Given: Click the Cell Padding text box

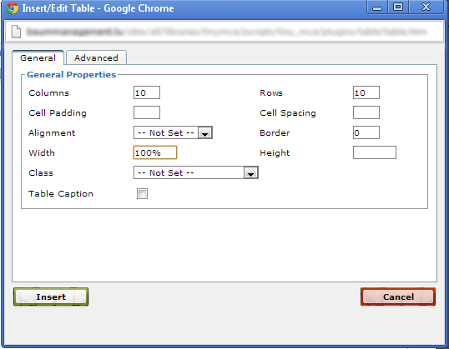Looking at the screenshot, I should [x=147, y=112].
